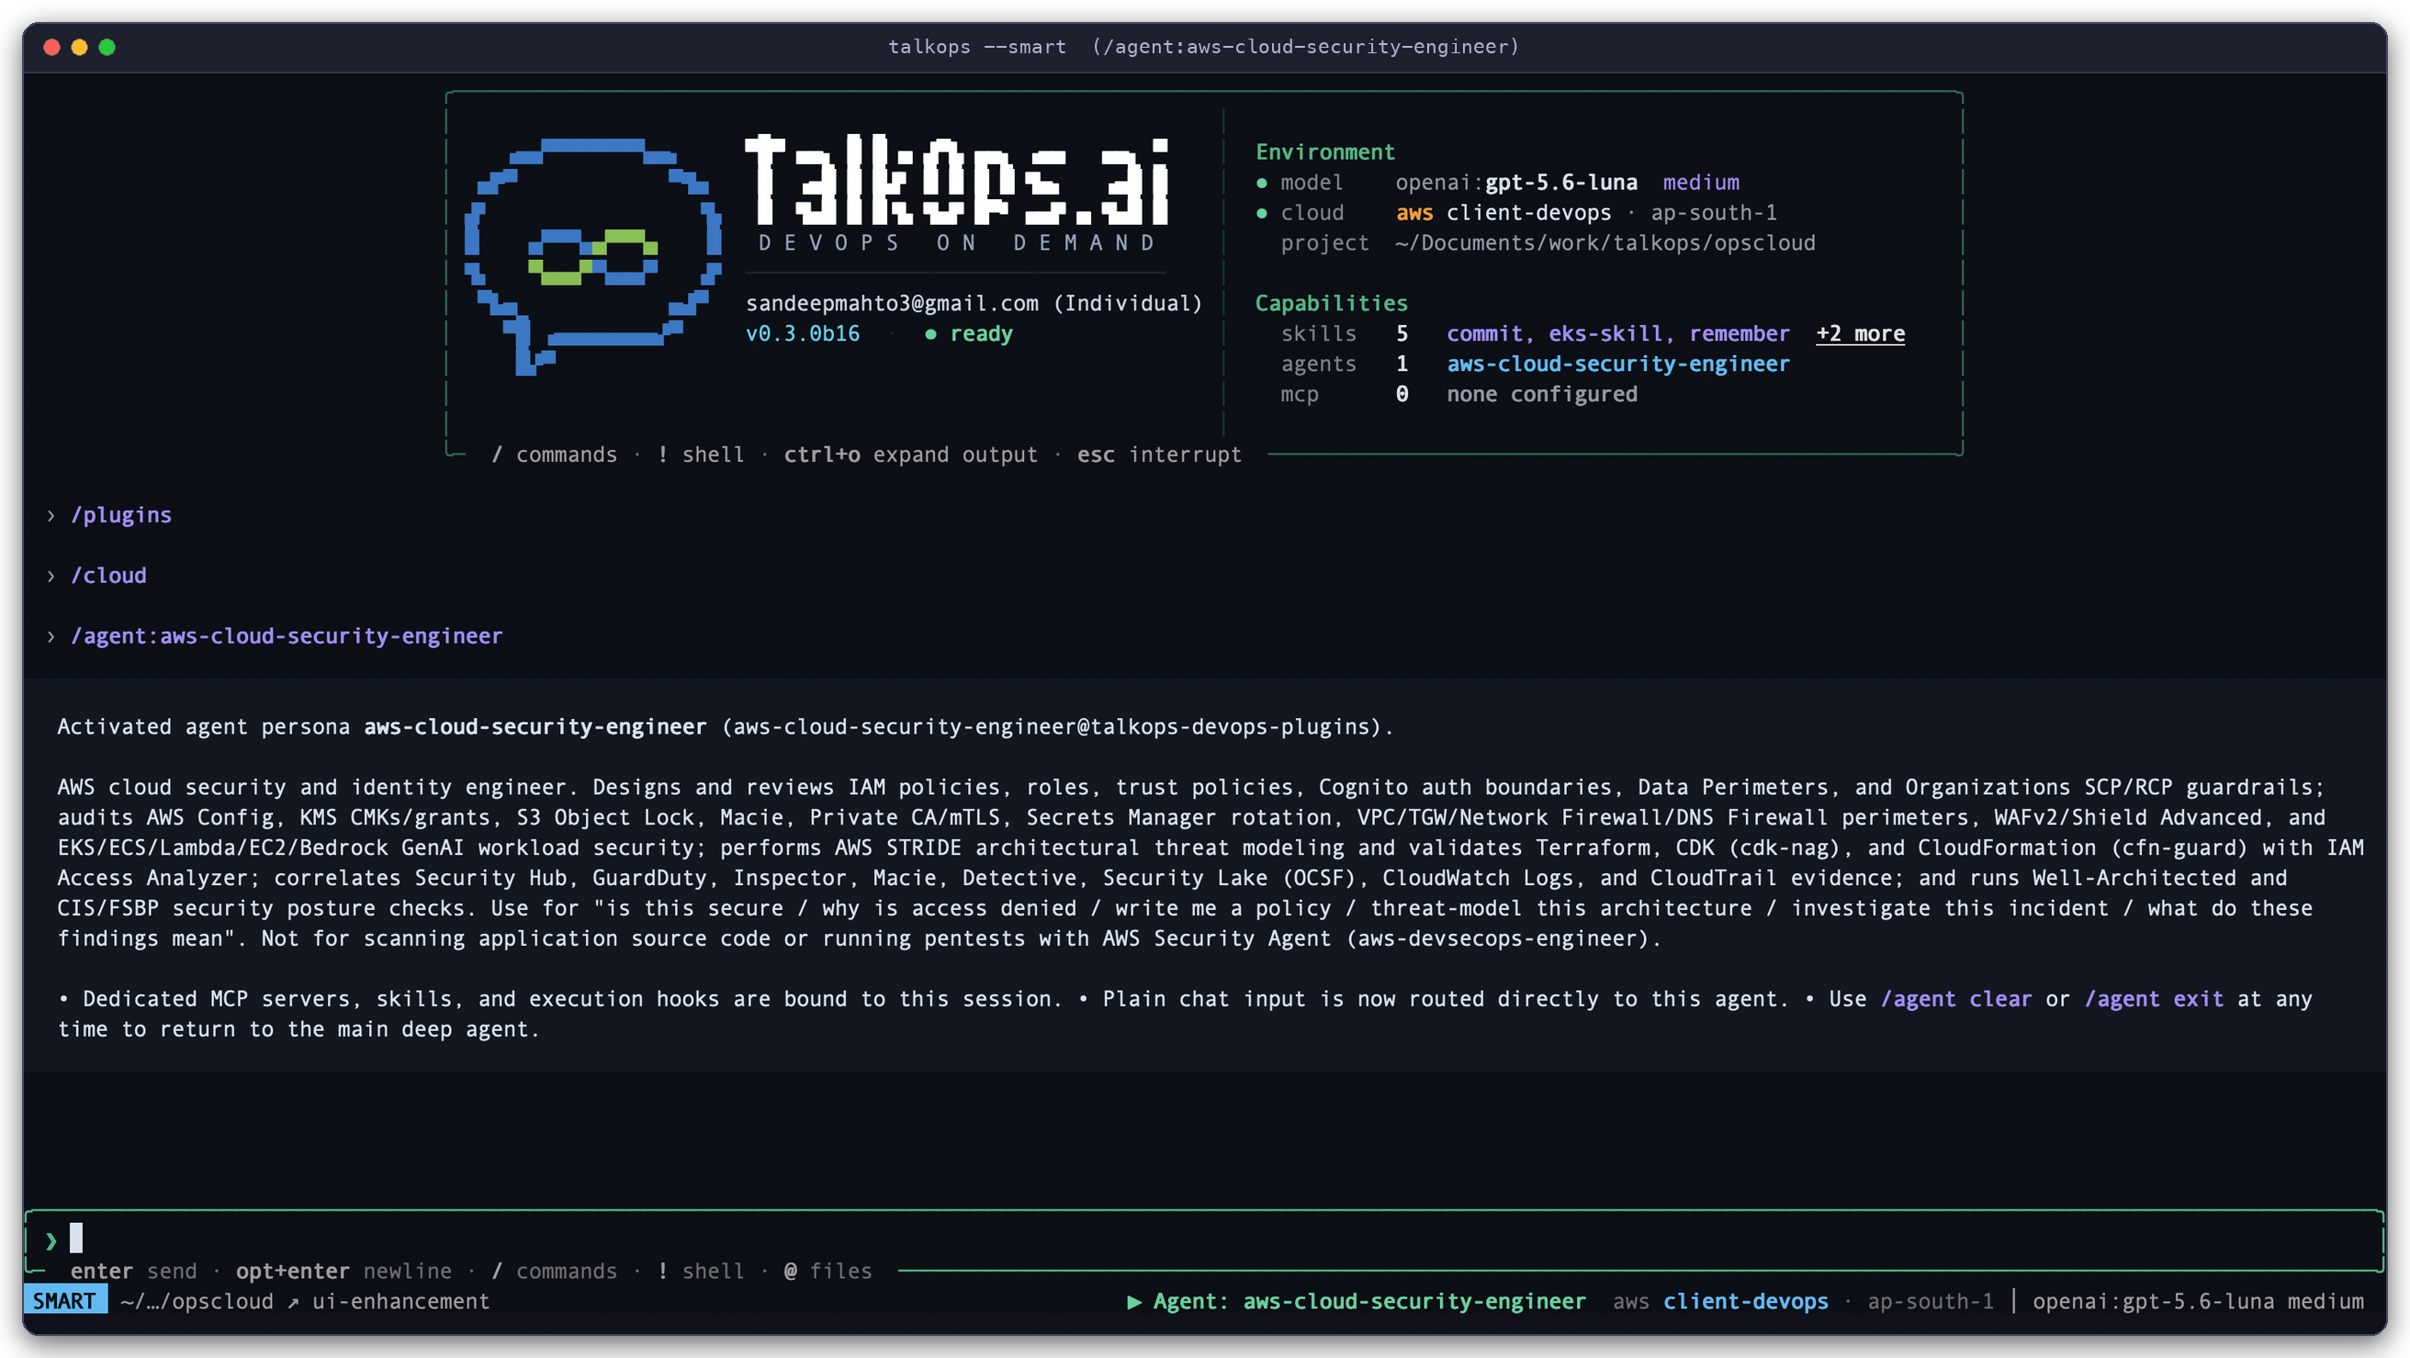
Task: Focus the chat prompt input field
Action: (1205, 1240)
